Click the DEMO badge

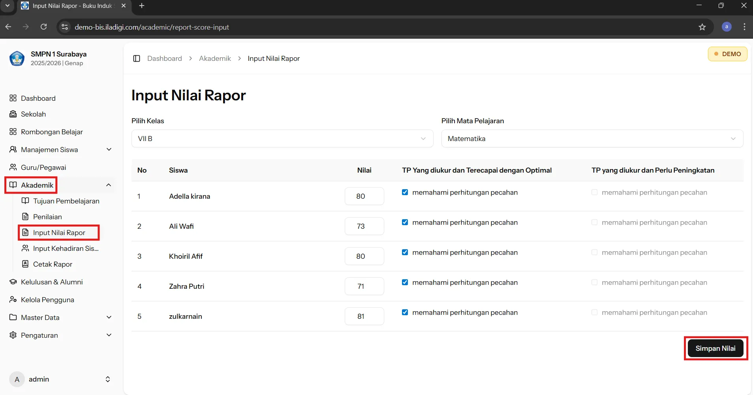click(727, 54)
